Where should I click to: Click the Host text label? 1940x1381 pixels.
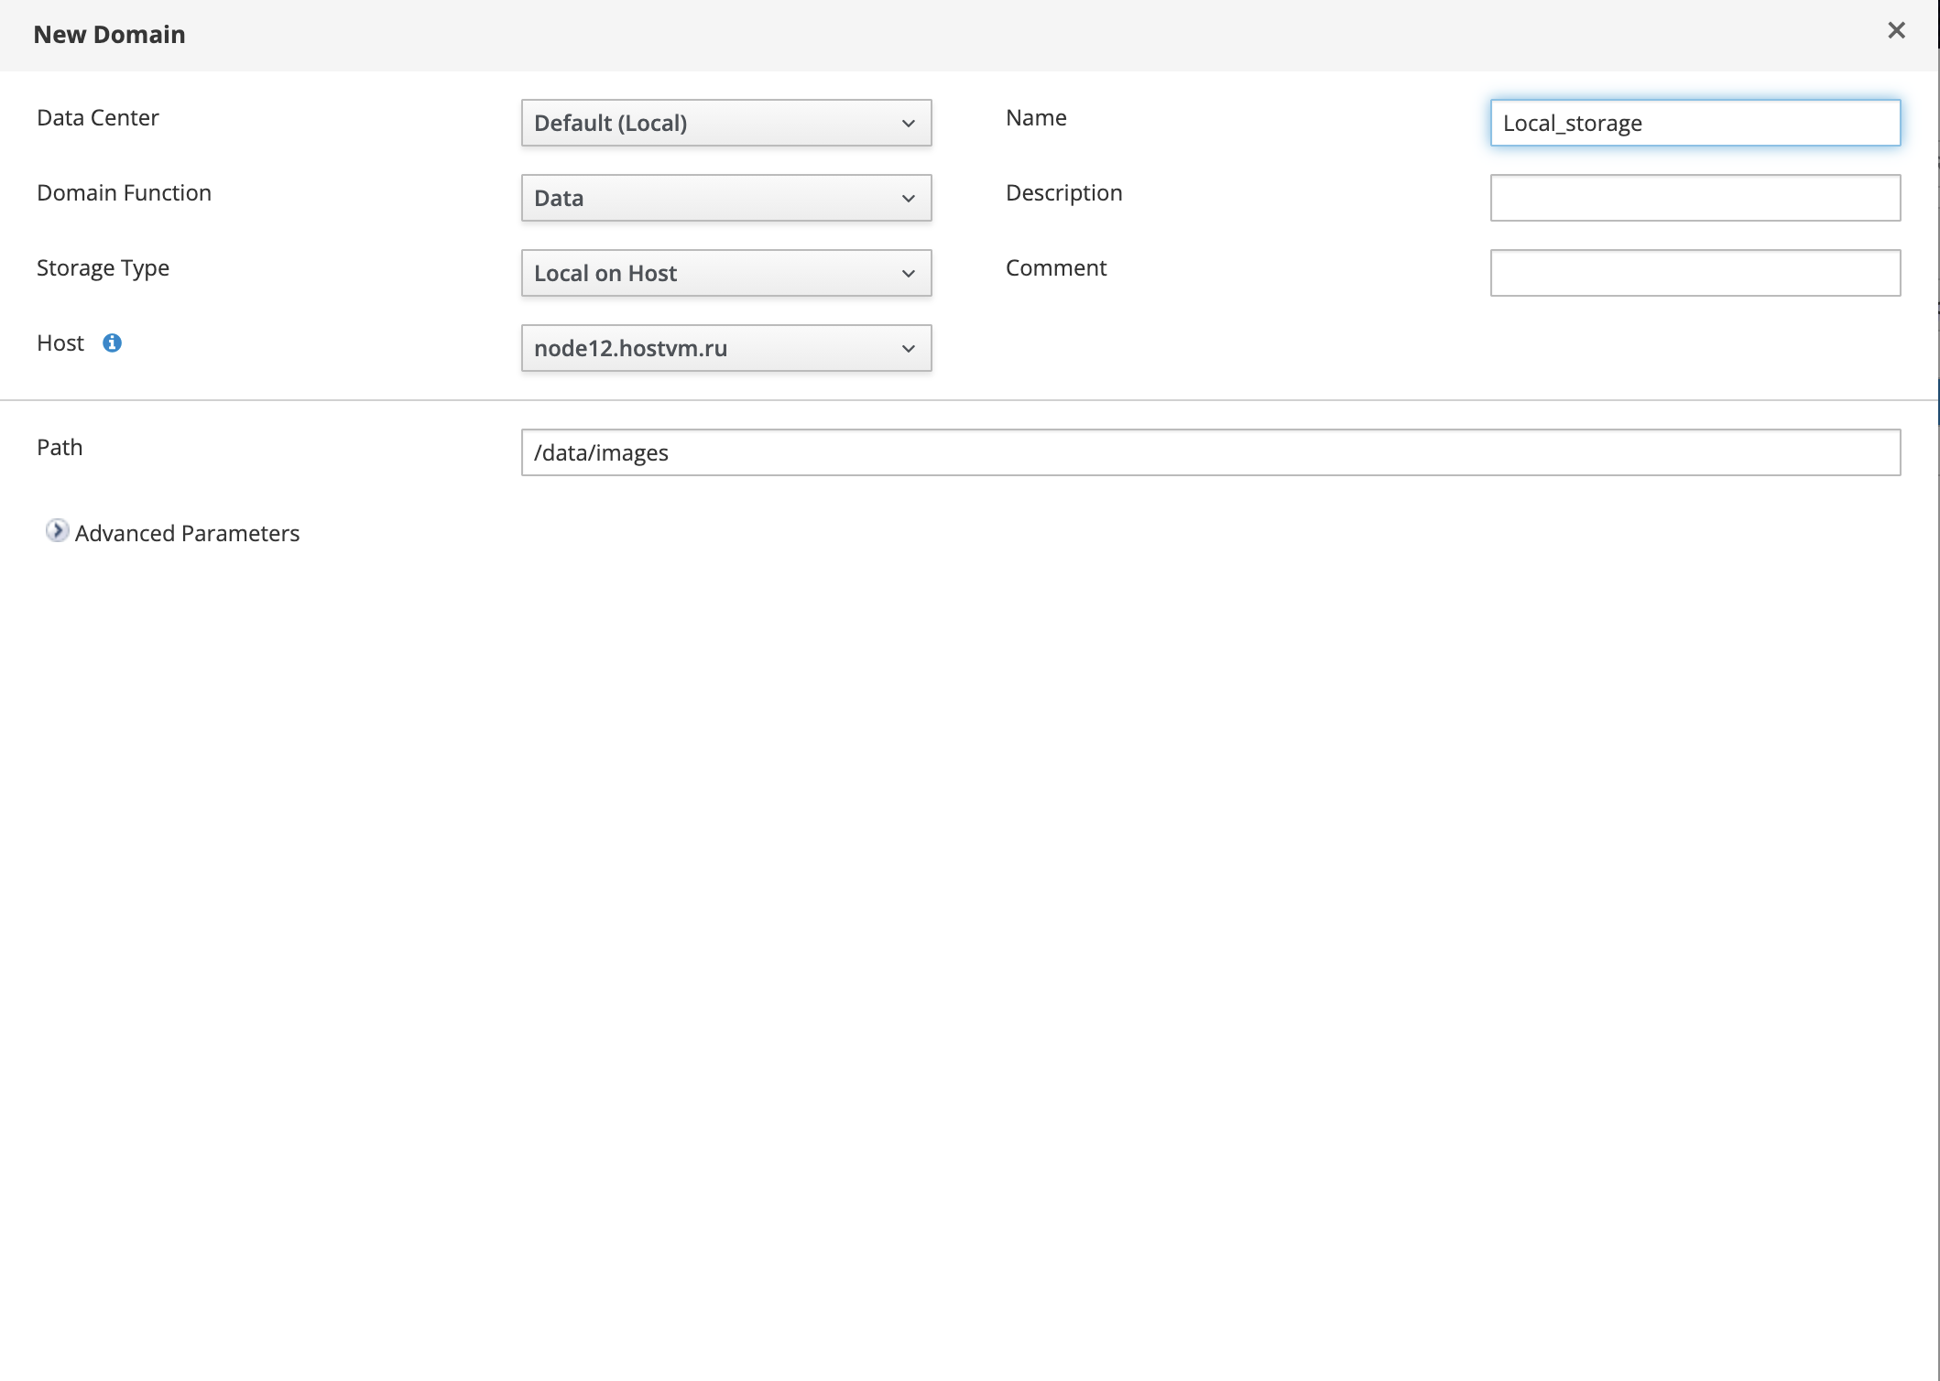tap(60, 343)
